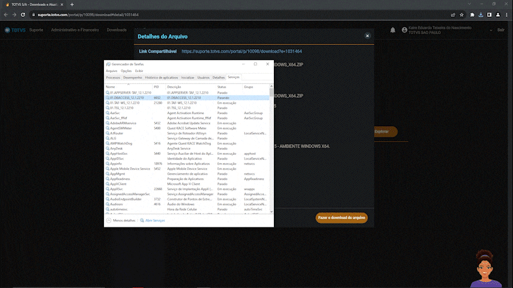Click the AMPWatchDog service icon
The height and width of the screenshot is (288, 513).
point(108,143)
